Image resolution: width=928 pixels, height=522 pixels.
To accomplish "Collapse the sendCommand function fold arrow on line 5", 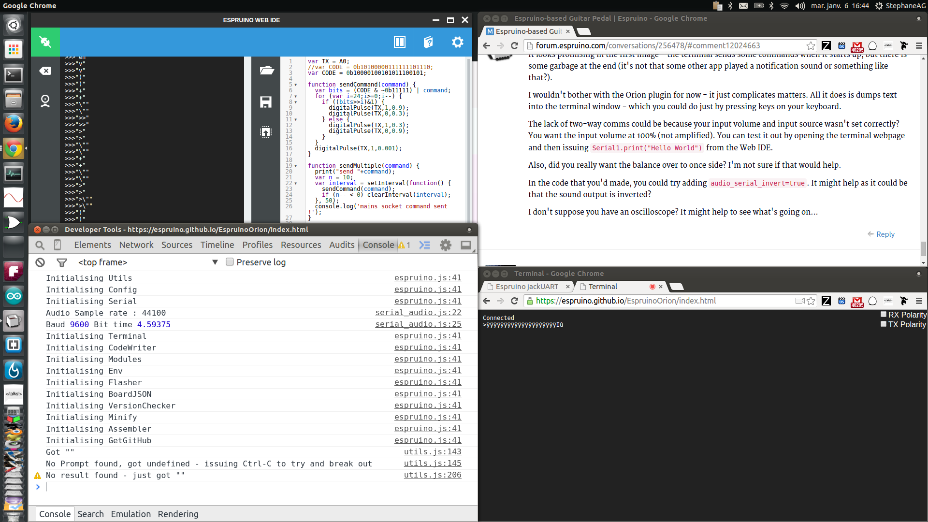I will [x=296, y=85].
